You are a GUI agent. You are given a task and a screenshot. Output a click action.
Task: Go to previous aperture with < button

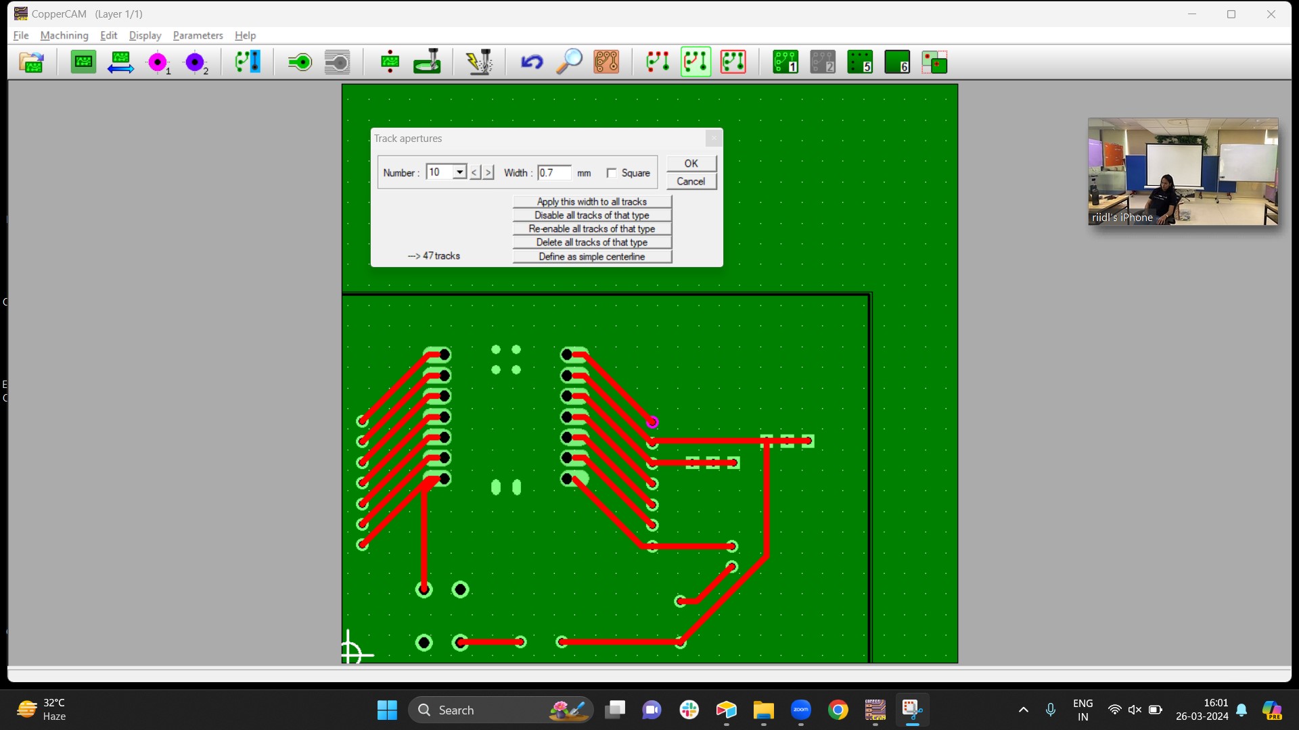tap(475, 173)
